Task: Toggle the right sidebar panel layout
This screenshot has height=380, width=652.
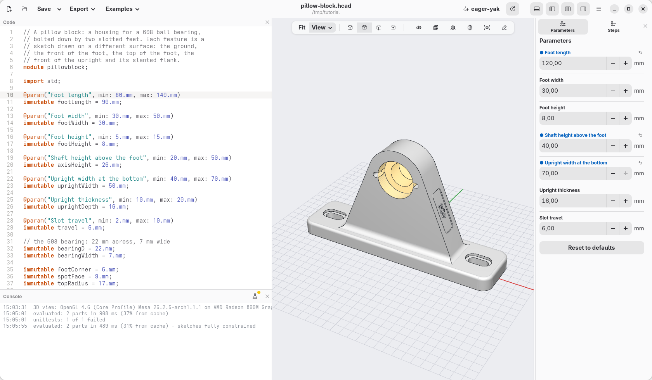Action: [583, 9]
